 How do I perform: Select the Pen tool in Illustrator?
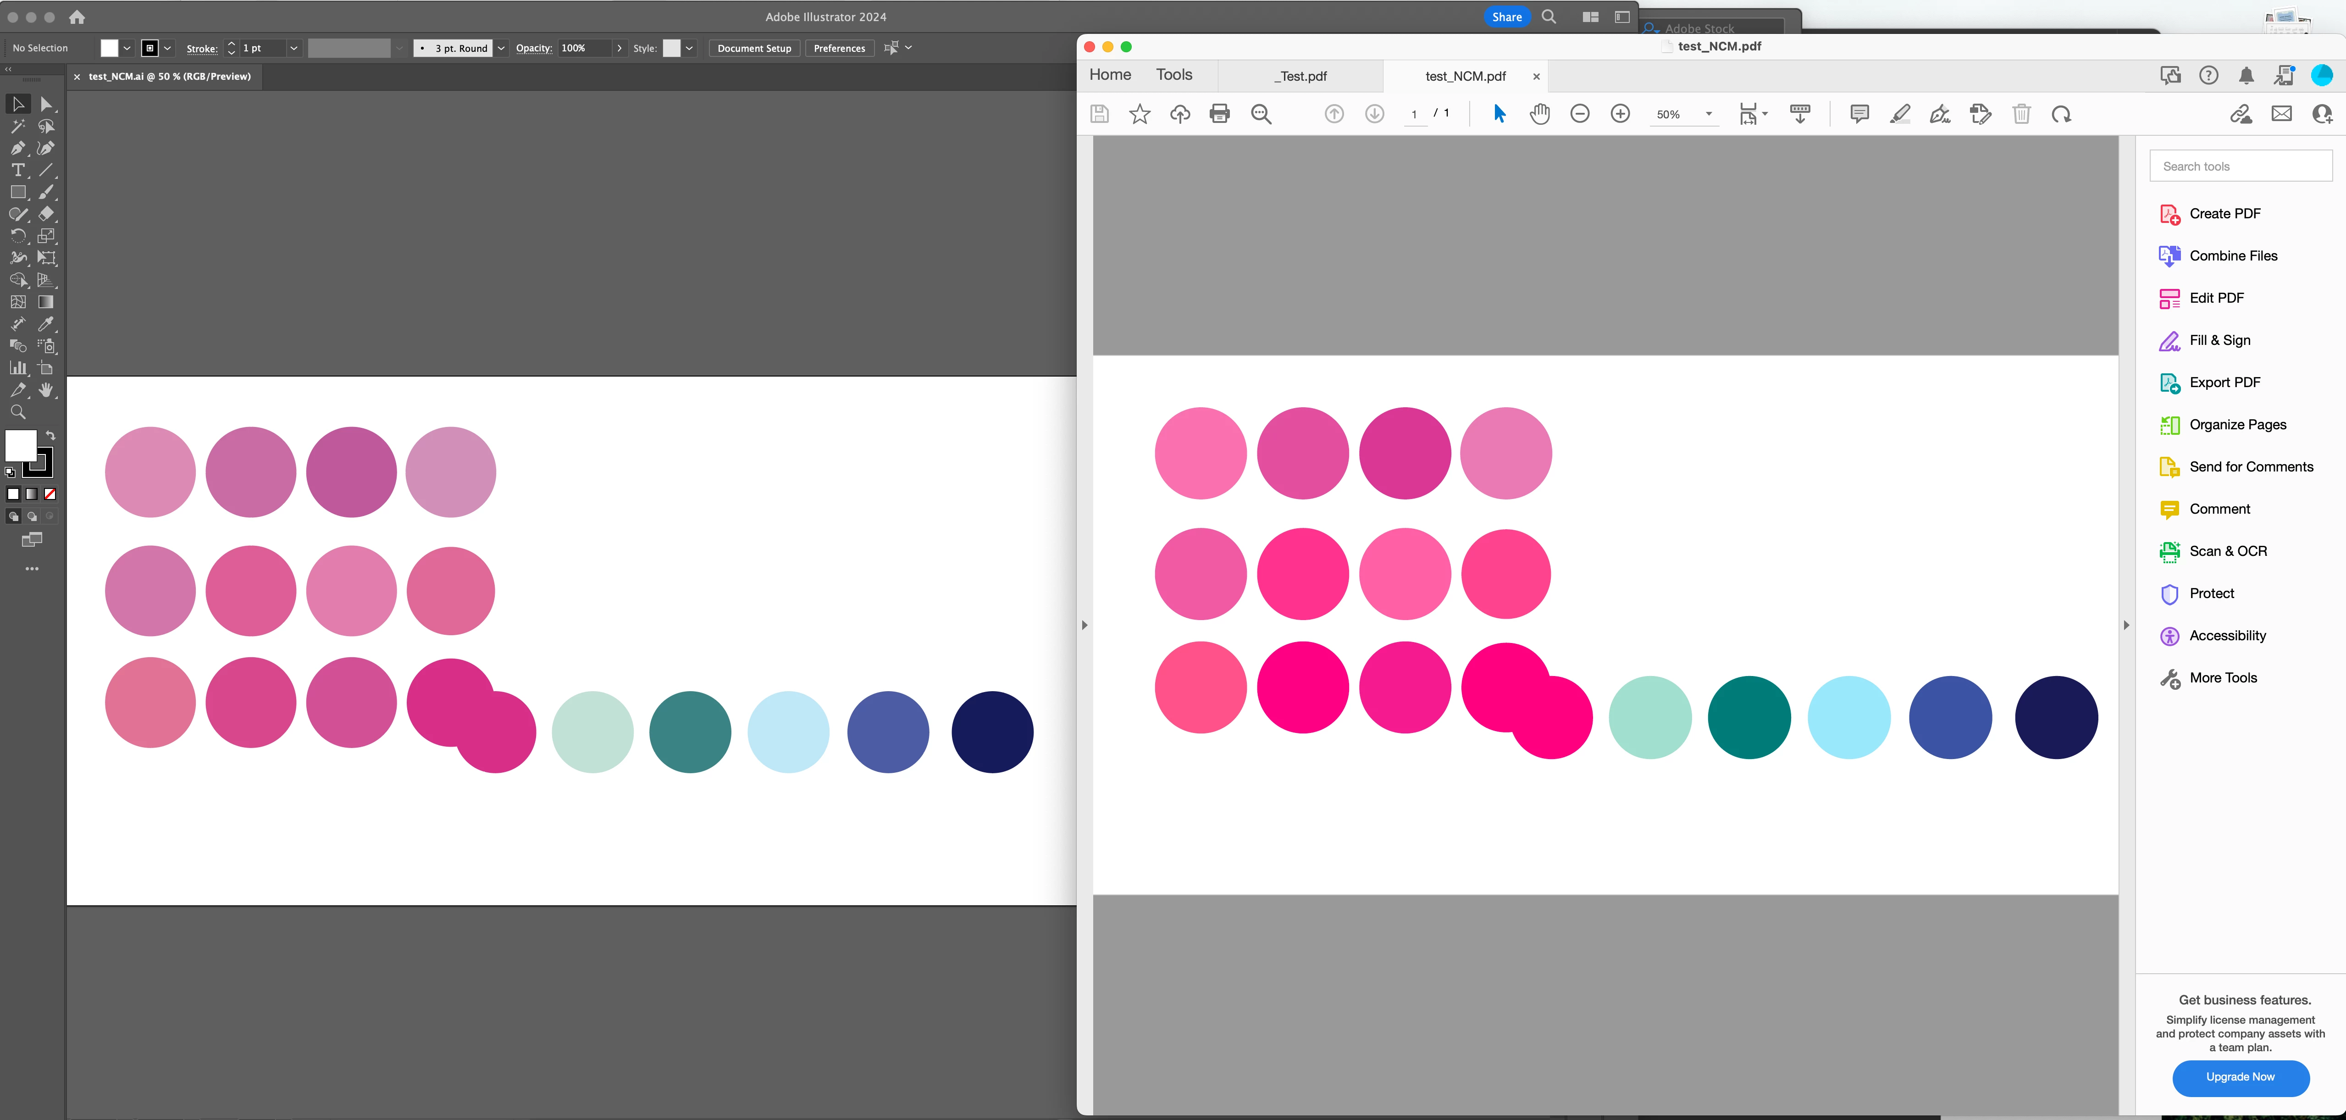17,149
